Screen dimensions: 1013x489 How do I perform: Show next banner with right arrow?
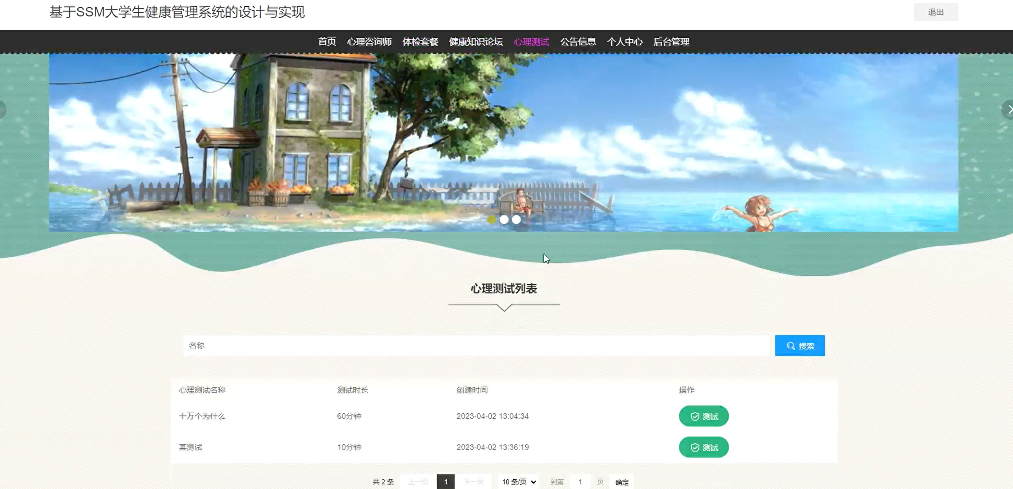pyautogui.click(x=1008, y=109)
